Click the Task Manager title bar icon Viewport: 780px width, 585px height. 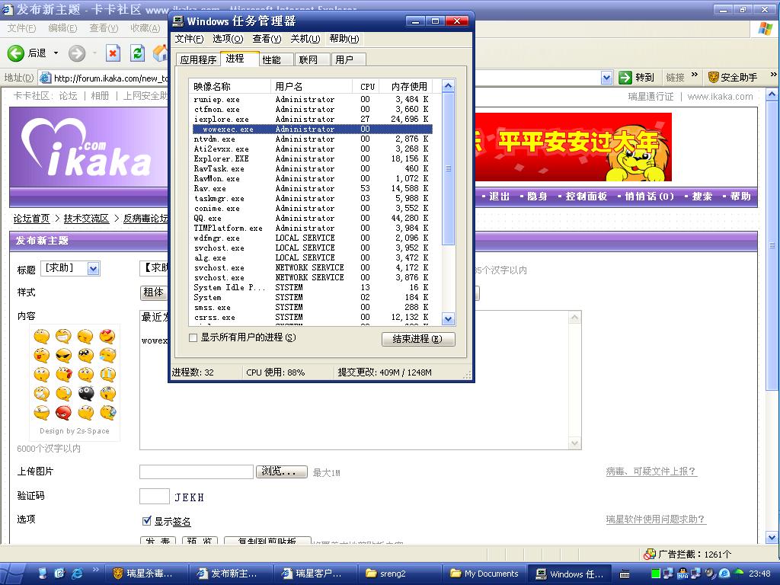tap(178, 21)
